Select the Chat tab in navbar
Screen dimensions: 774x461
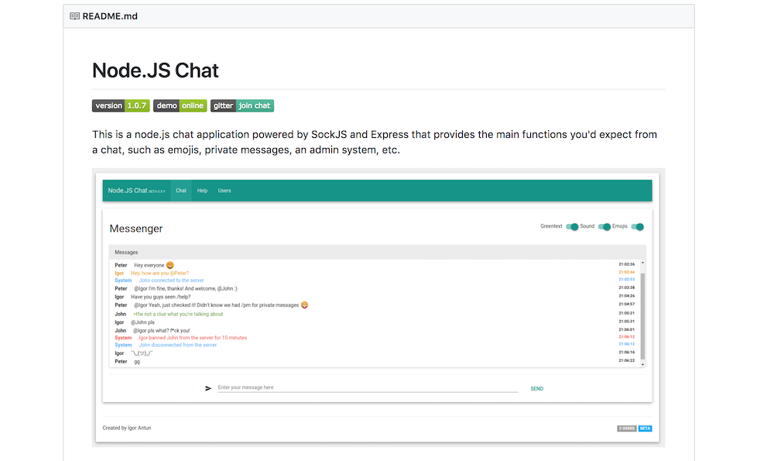click(x=181, y=191)
